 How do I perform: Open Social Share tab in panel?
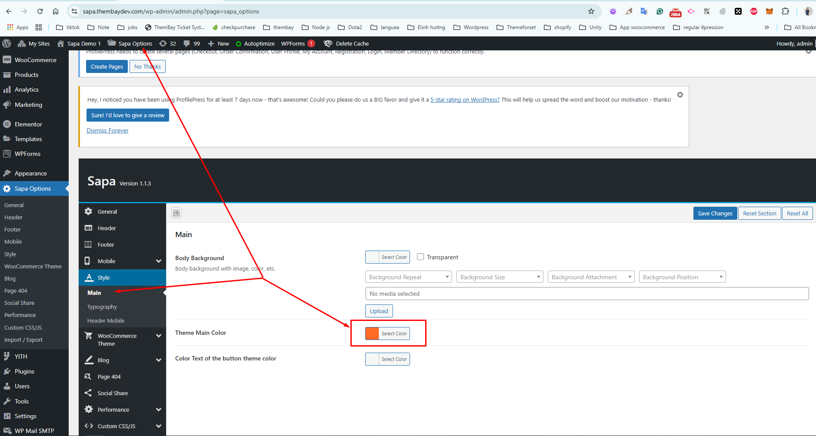(x=123, y=393)
